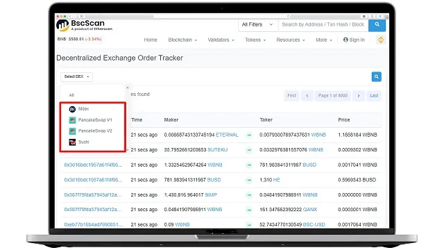This screenshot has width=444, height=250.
Task: Open the Select DEX dropdown
Action: coord(76,76)
